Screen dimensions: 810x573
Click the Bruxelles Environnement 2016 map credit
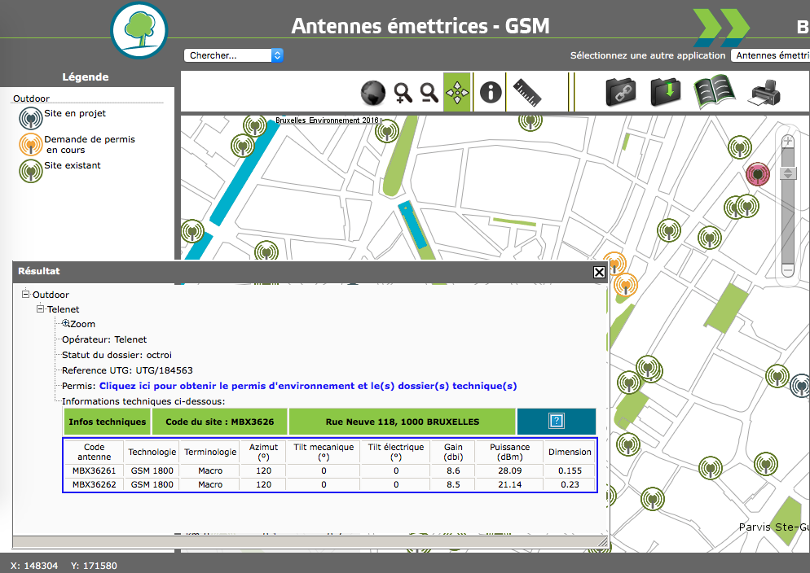[327, 120]
